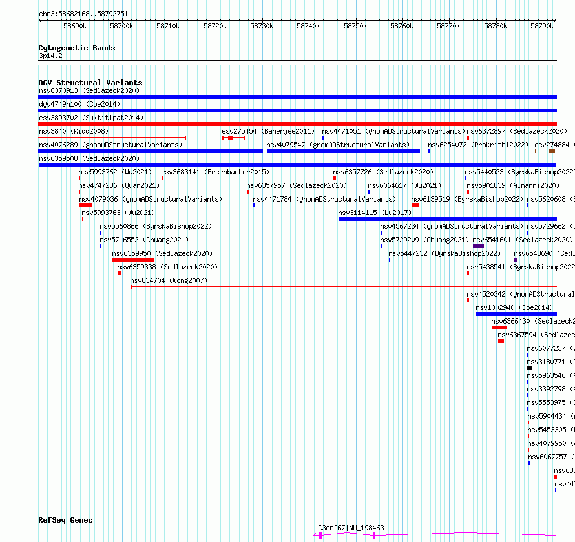Click nsv4471784 gnomAD variant label
The image size is (575, 542).
coord(324,199)
